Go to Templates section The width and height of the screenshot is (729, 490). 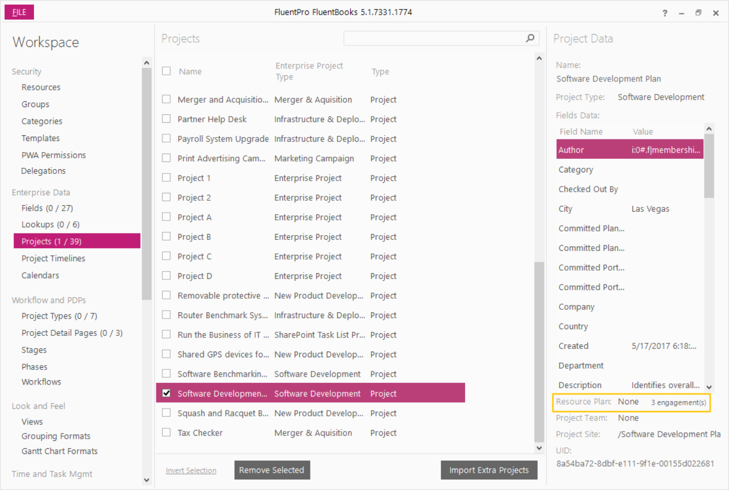40,138
